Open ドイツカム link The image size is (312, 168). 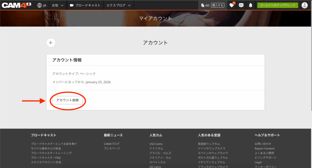(156, 148)
